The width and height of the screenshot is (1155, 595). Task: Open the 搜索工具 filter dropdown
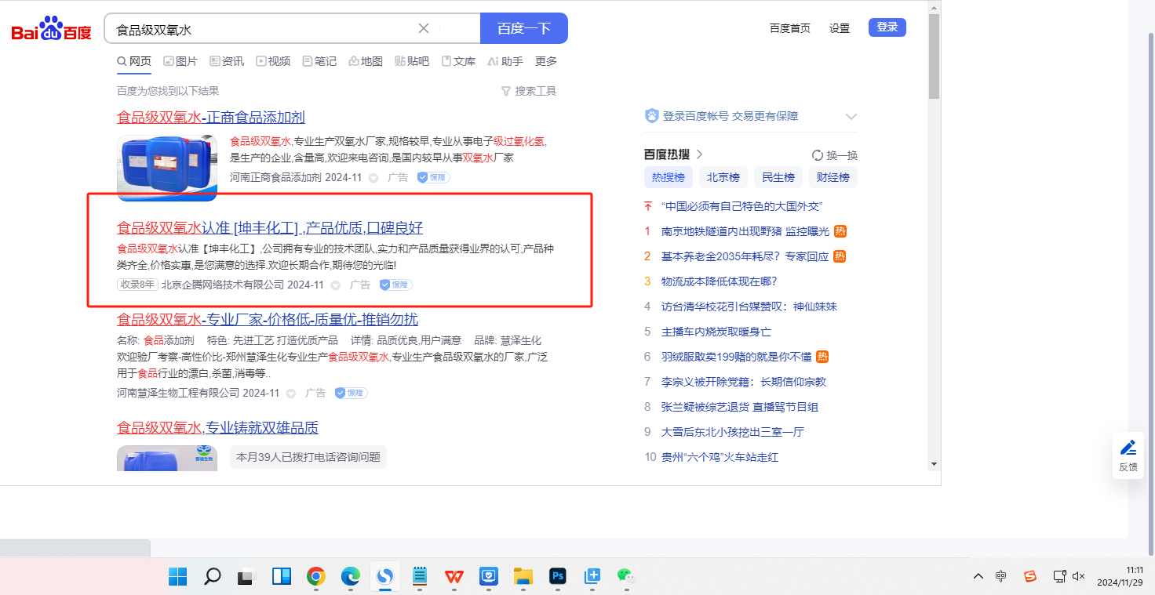tap(529, 91)
